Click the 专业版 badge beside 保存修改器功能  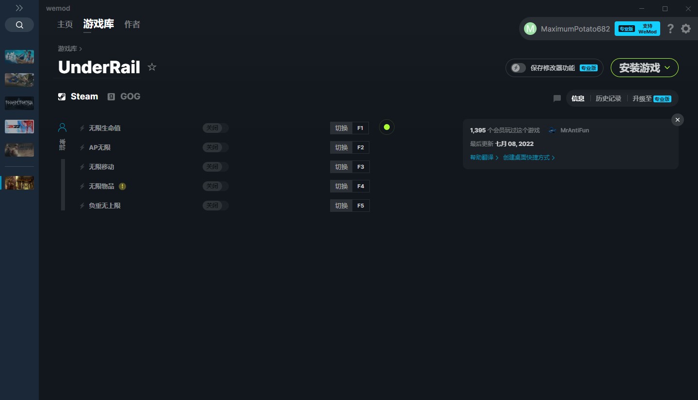(588, 68)
